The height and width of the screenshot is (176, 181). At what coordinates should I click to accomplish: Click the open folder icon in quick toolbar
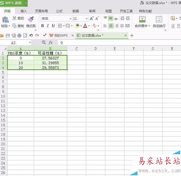pyautogui.click(x=2, y=35)
